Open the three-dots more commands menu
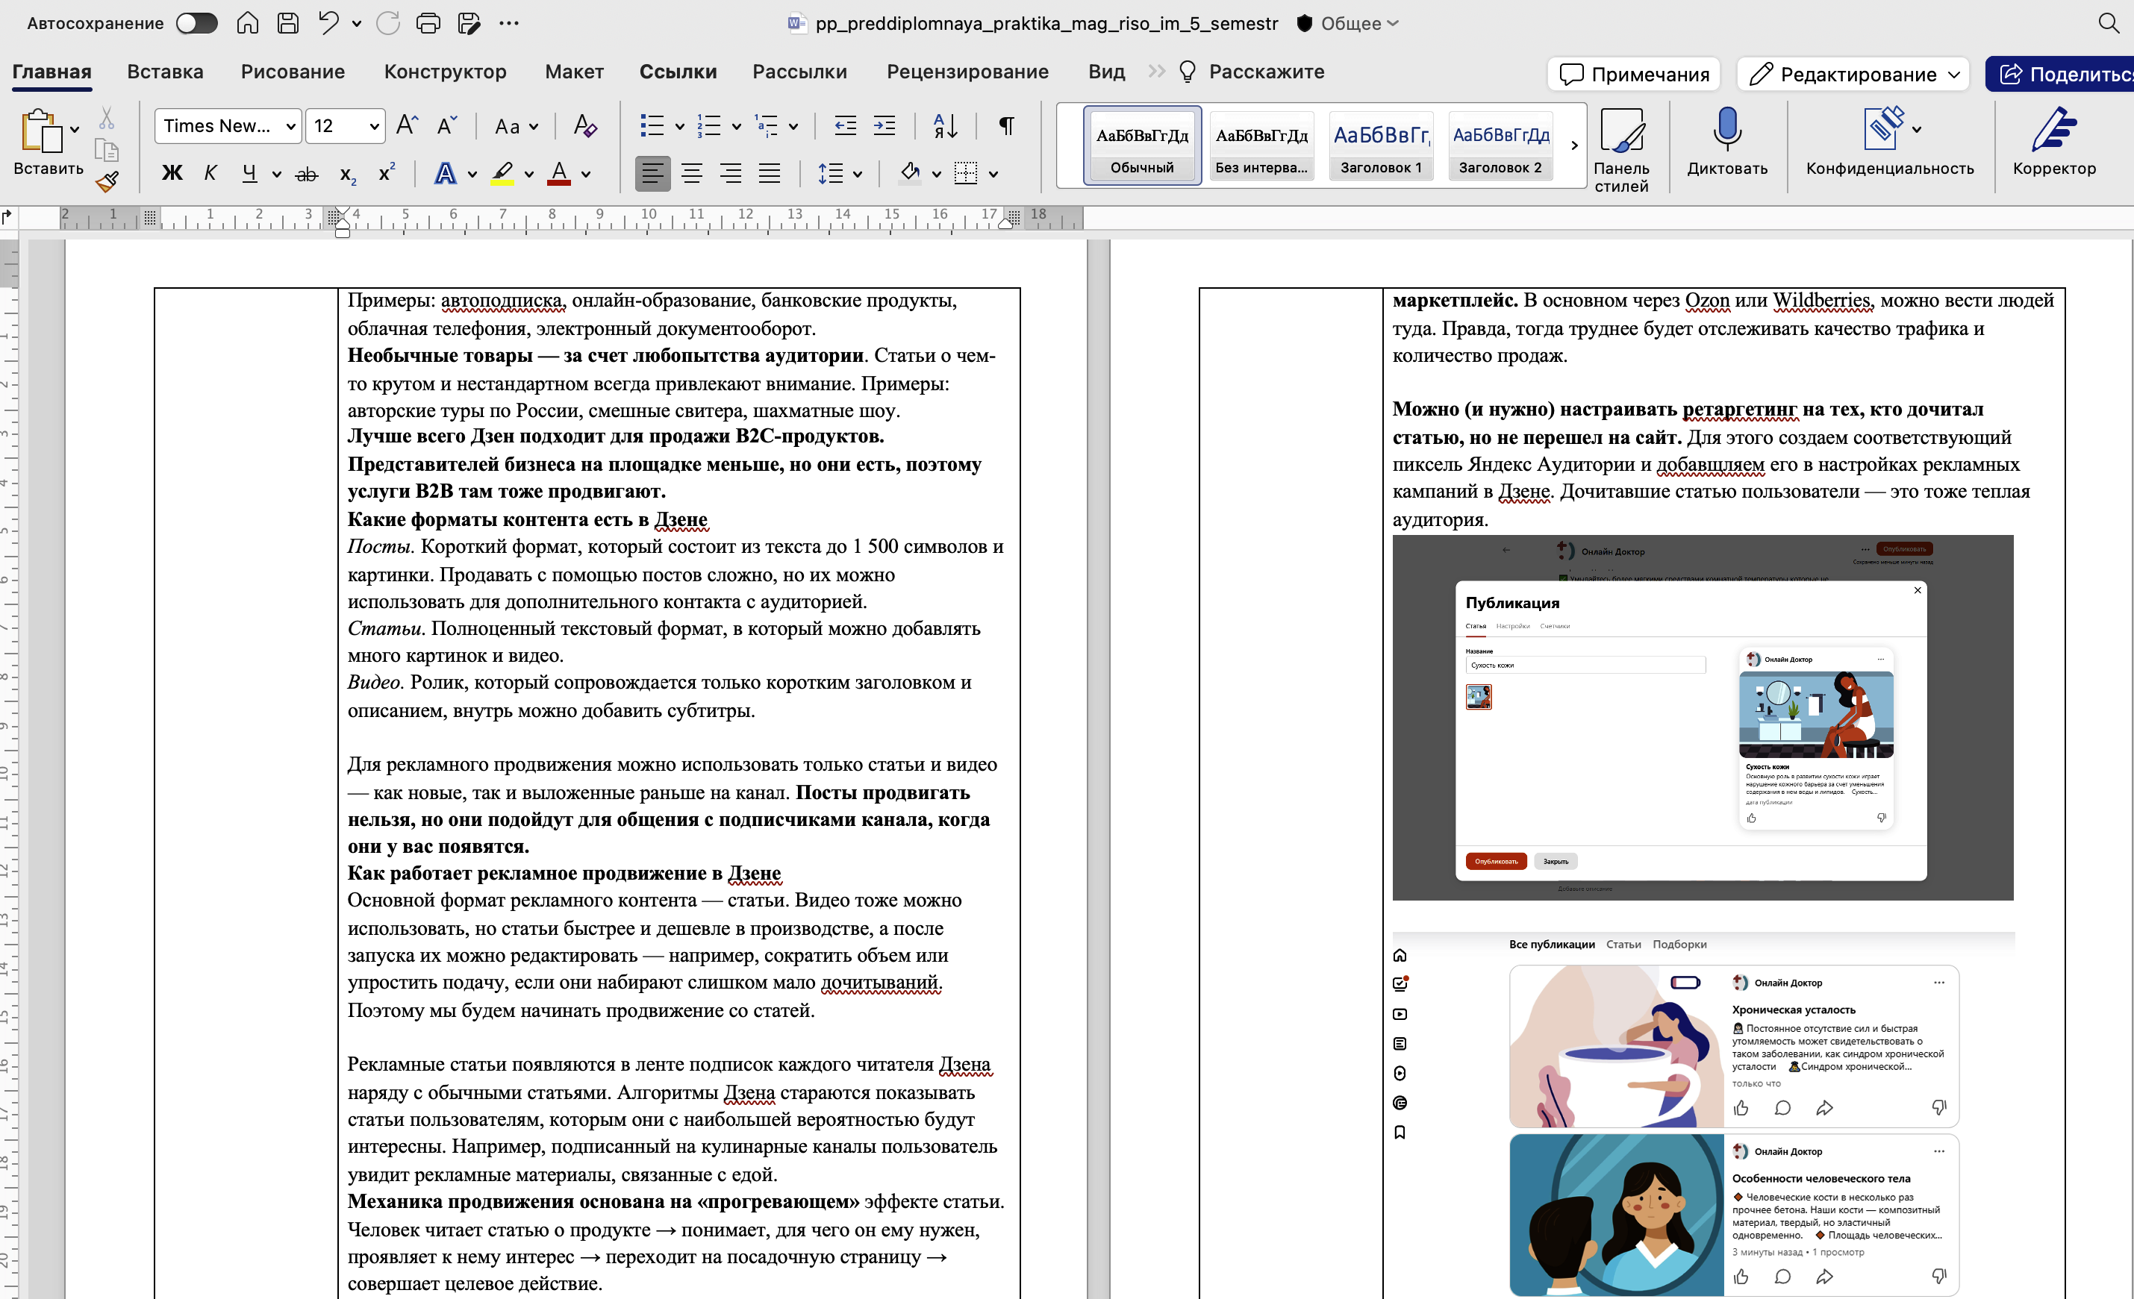 click(509, 23)
